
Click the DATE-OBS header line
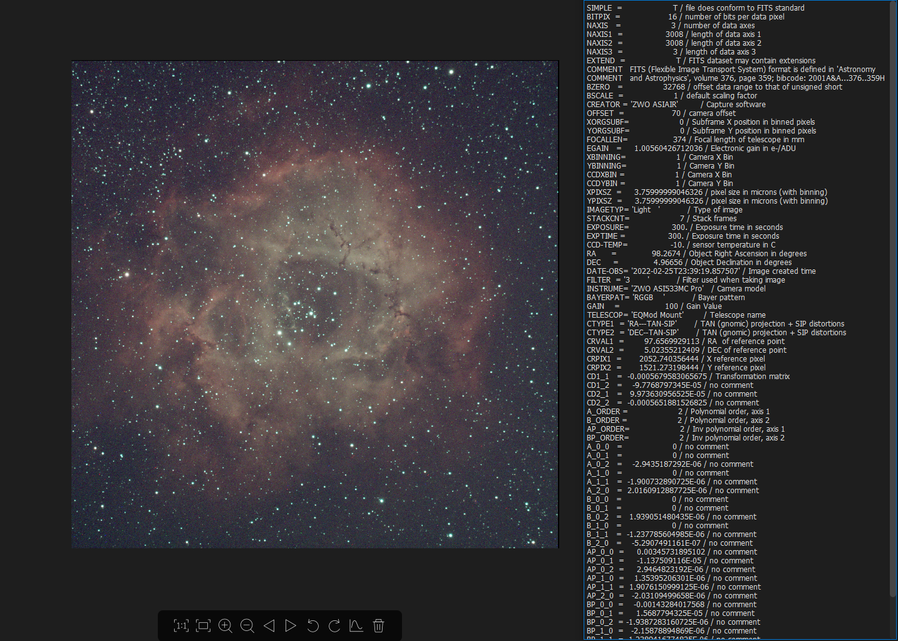point(701,271)
